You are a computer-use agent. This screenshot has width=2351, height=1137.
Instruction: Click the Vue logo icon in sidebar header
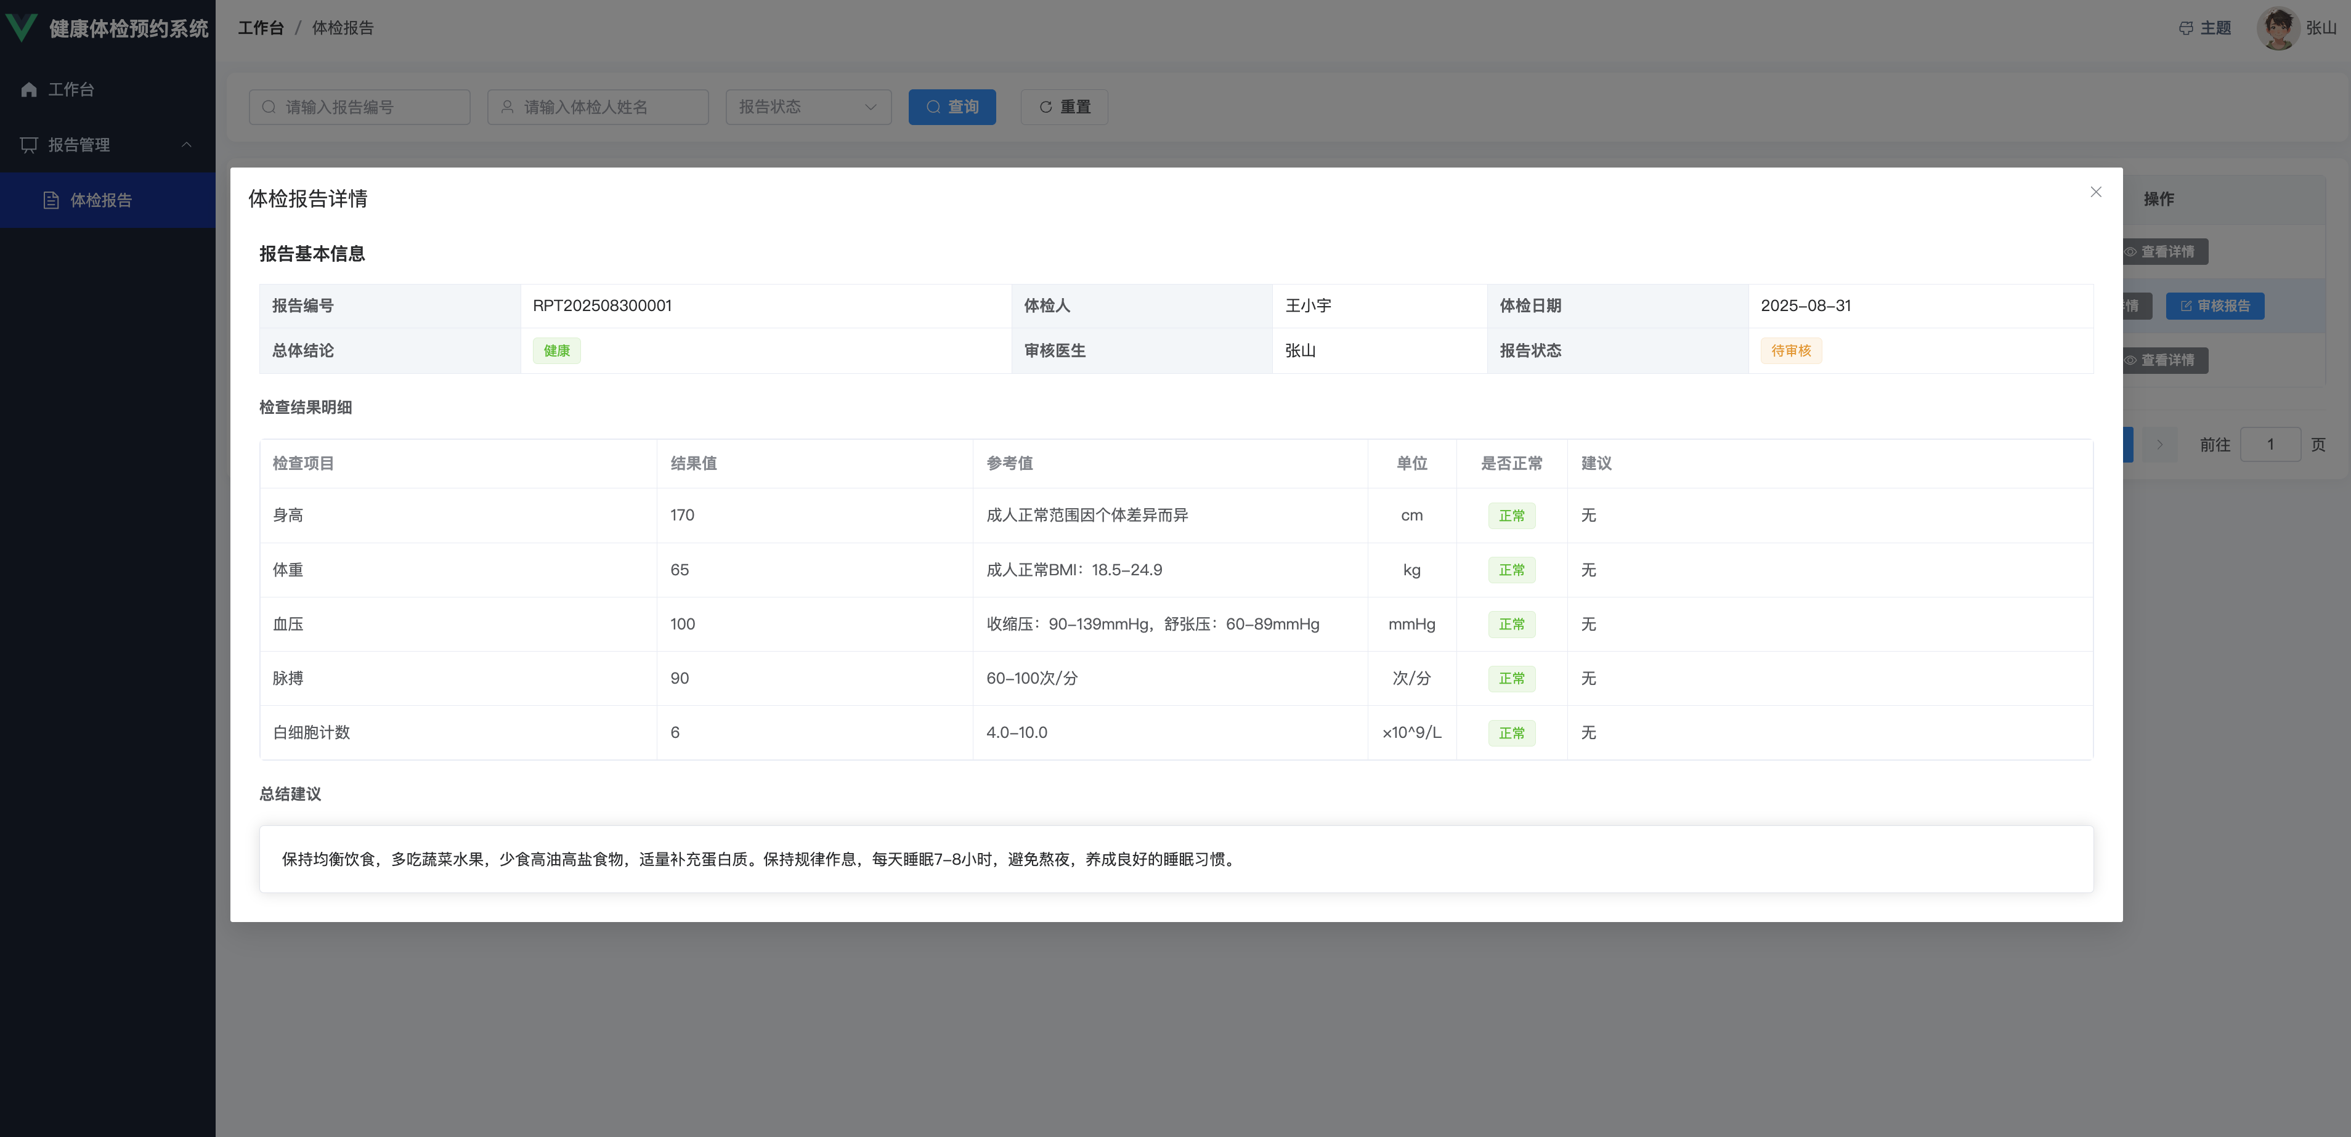[22, 27]
